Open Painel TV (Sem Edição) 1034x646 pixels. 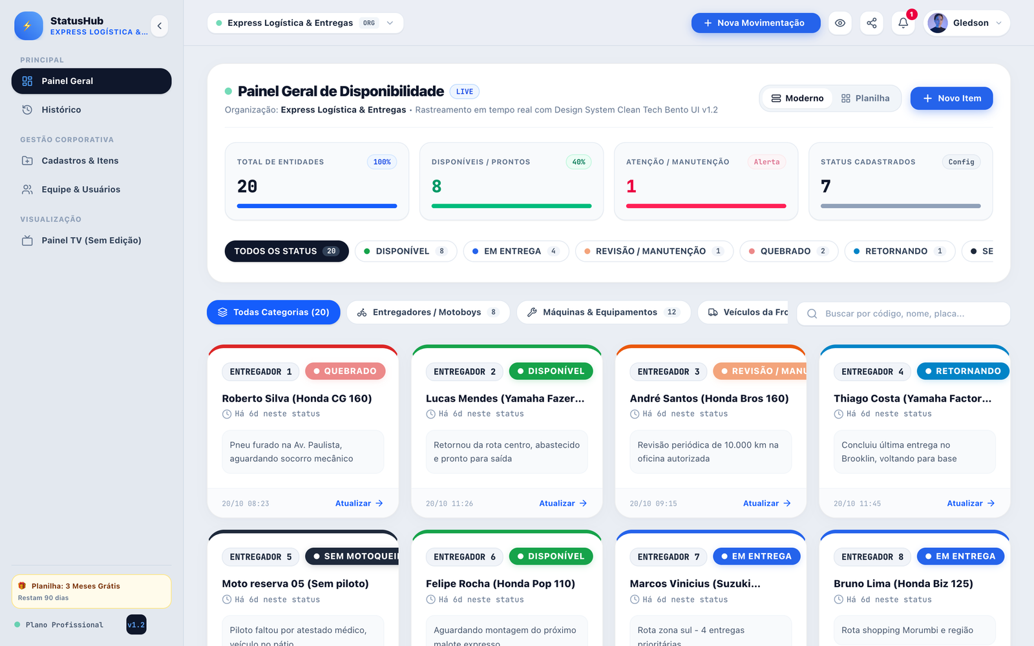tap(91, 240)
